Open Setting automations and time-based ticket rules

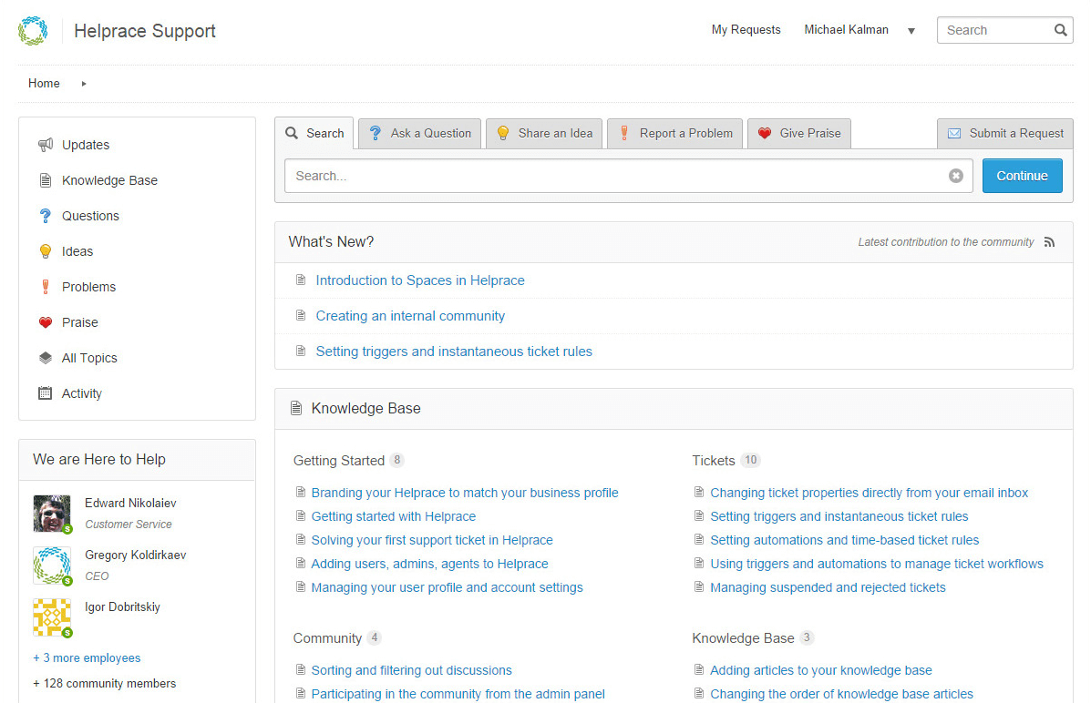coord(845,540)
